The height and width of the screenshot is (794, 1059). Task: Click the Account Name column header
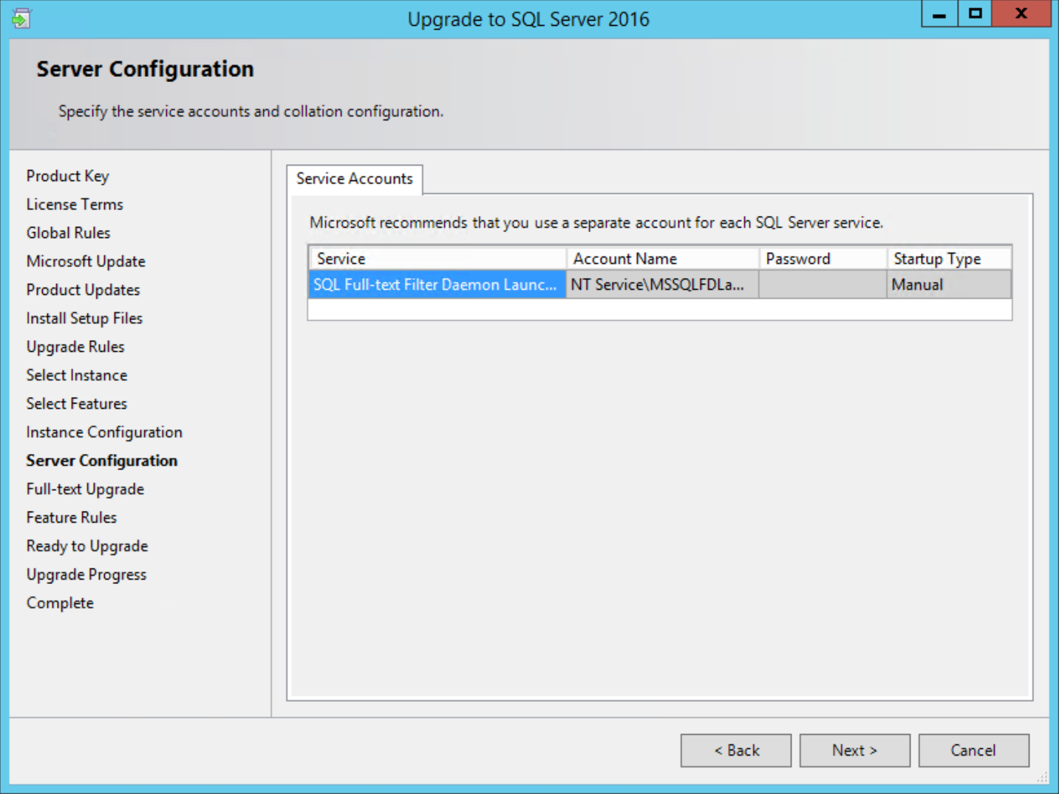(663, 259)
